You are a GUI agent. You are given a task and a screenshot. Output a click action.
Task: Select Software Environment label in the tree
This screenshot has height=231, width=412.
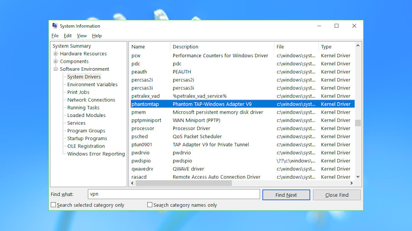click(x=85, y=69)
